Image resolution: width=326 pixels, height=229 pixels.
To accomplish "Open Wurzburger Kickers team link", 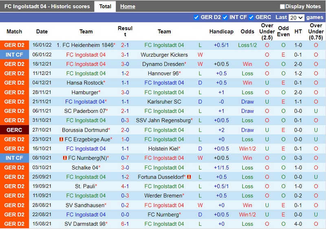I will point(164,55).
